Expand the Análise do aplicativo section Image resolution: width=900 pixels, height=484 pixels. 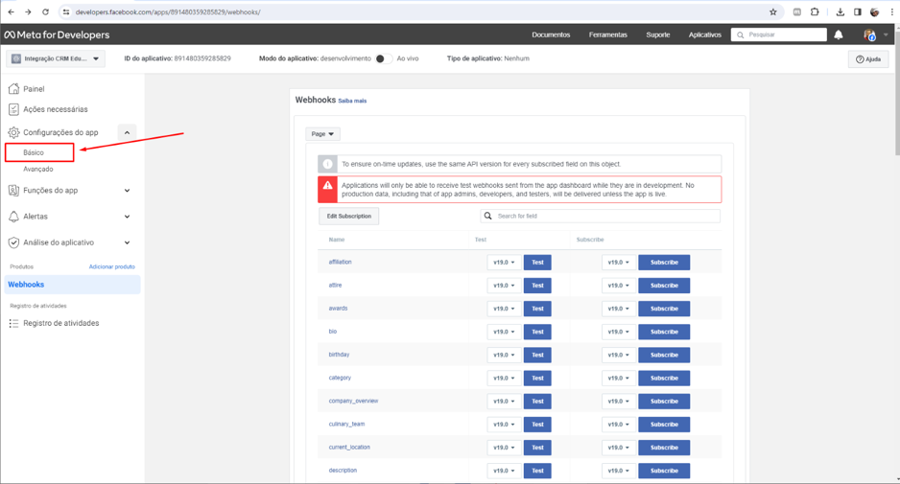[127, 242]
